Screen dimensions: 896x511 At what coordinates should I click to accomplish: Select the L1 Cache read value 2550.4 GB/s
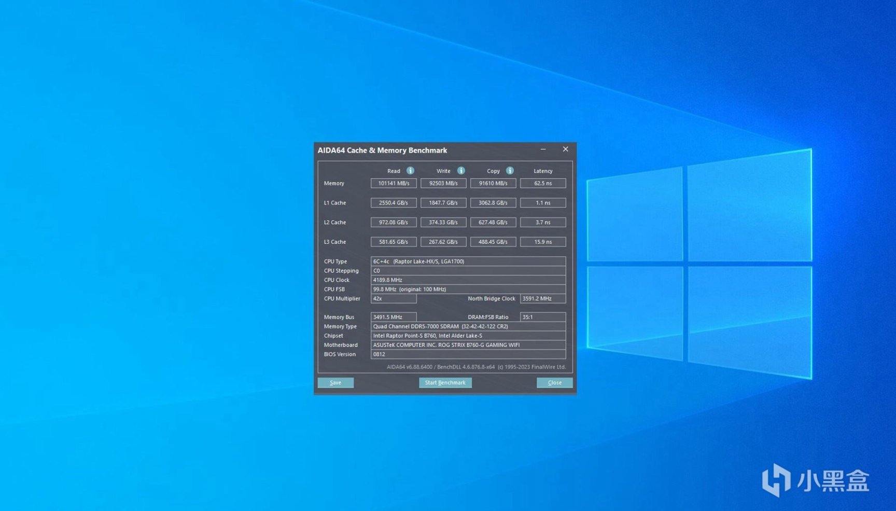(x=394, y=203)
